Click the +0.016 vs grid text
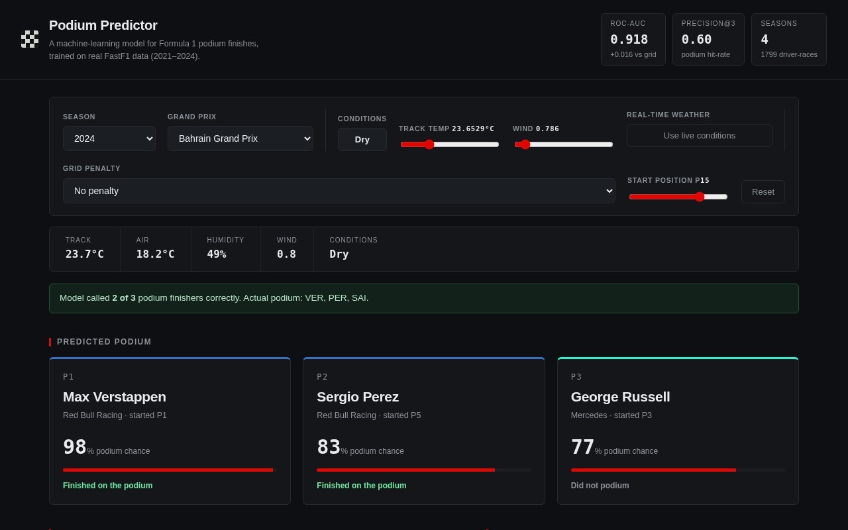The image size is (848, 530). (633, 54)
